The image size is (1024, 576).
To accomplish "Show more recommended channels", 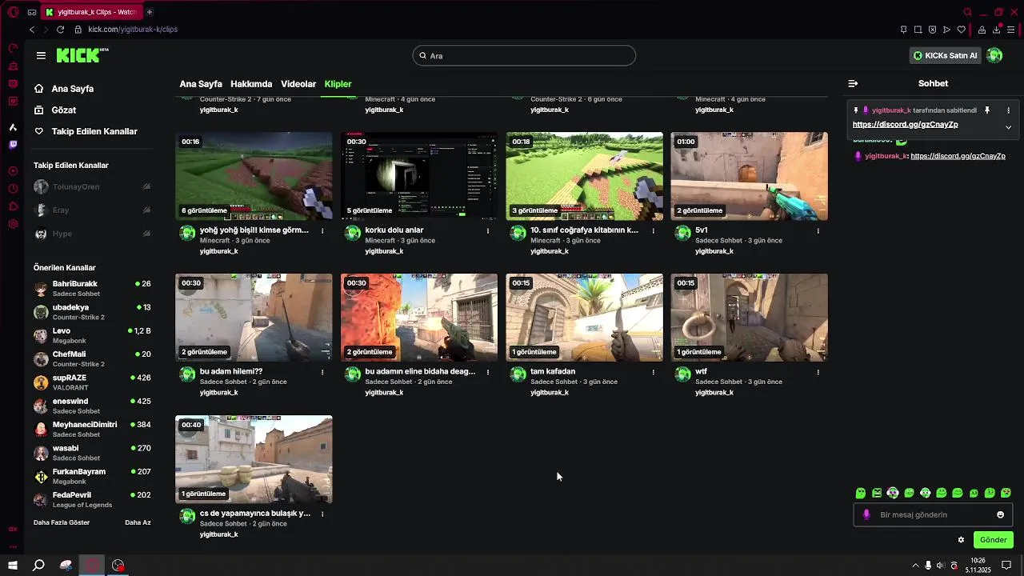I will tap(62, 522).
